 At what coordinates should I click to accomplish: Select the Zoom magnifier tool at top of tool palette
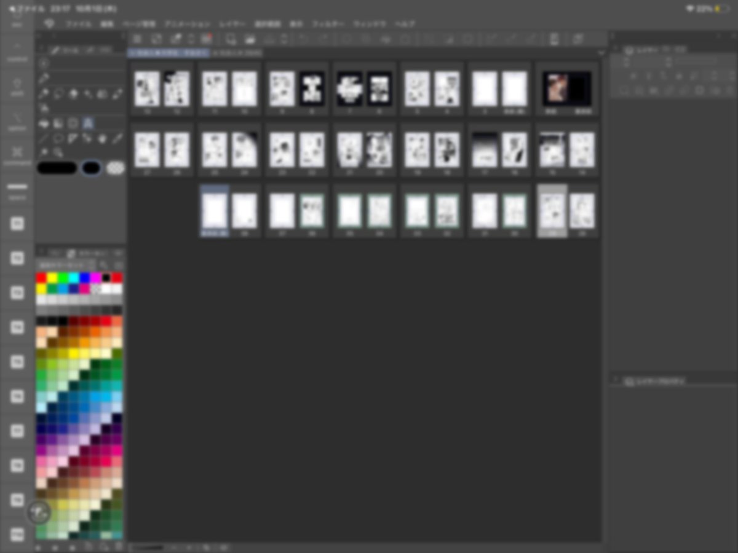tap(44, 63)
